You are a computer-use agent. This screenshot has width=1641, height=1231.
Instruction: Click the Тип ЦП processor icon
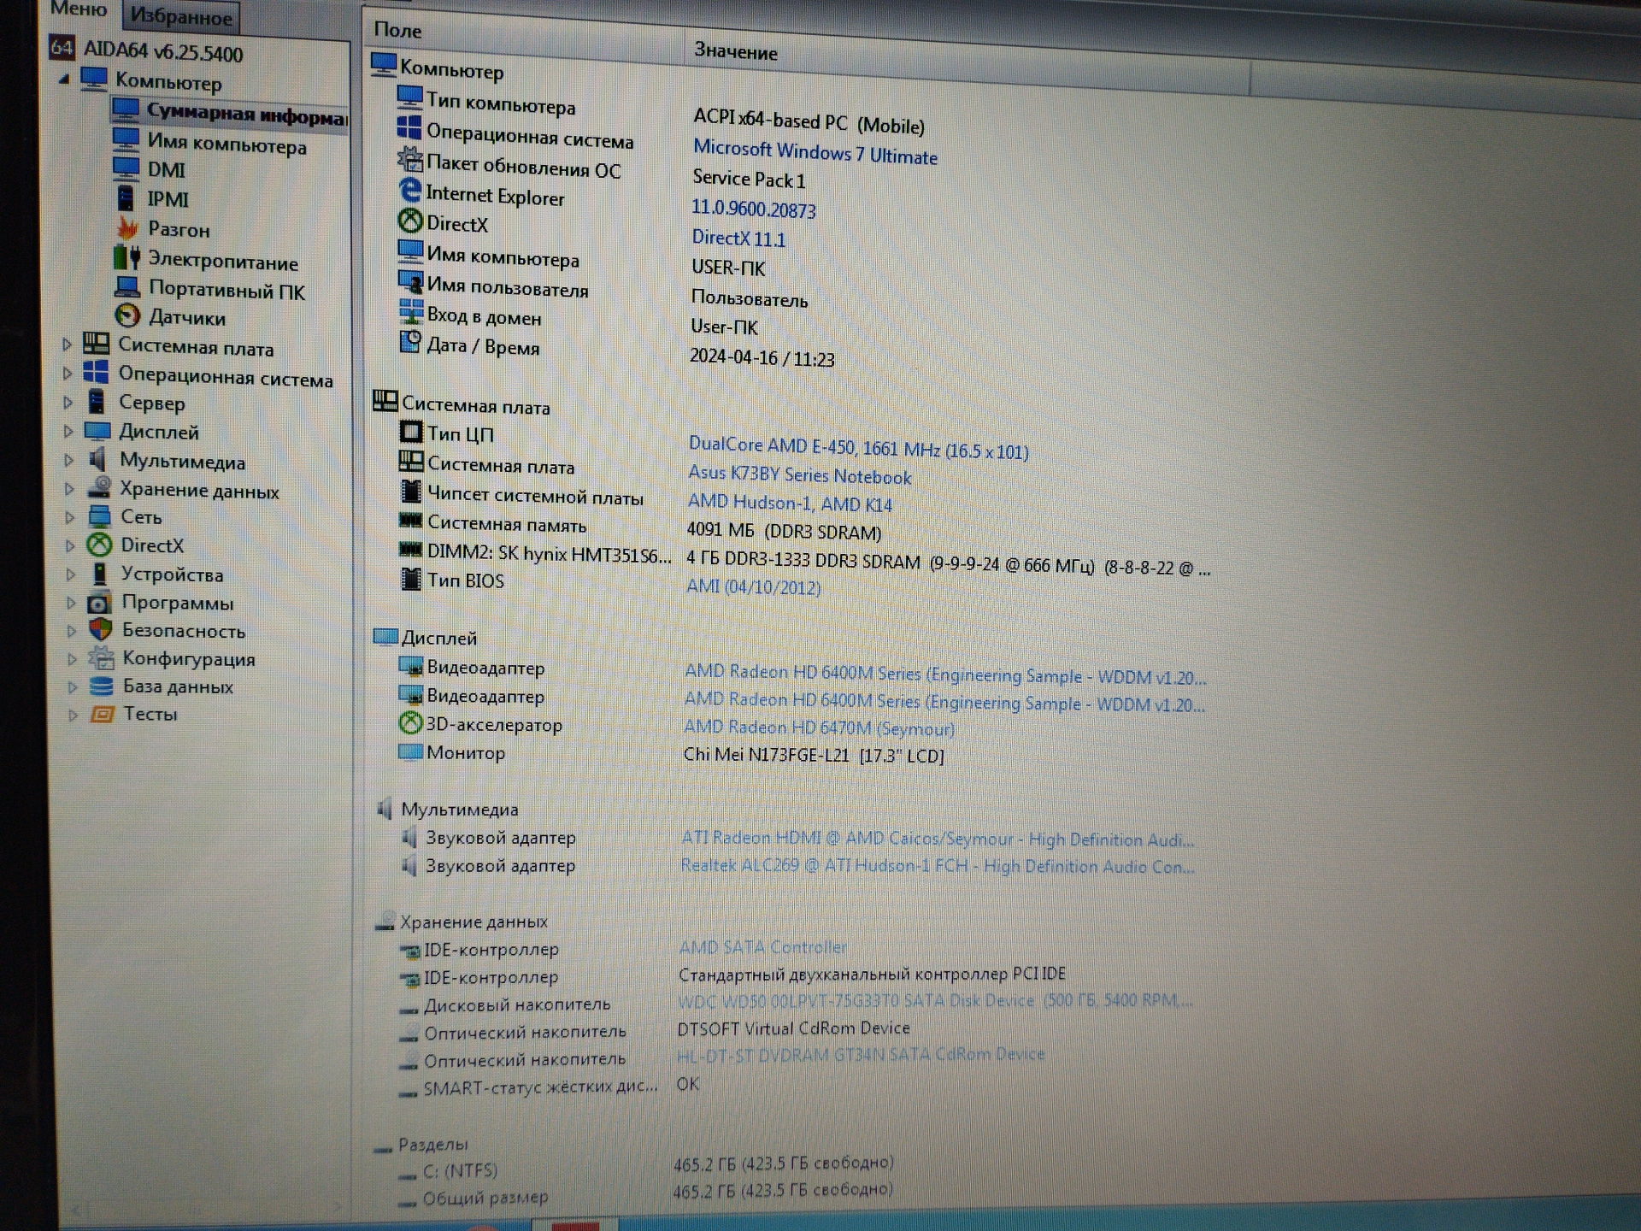(411, 432)
